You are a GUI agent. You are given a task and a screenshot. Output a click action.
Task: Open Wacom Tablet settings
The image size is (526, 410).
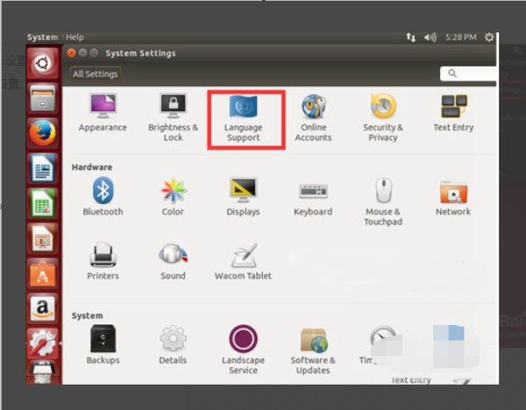[243, 262]
